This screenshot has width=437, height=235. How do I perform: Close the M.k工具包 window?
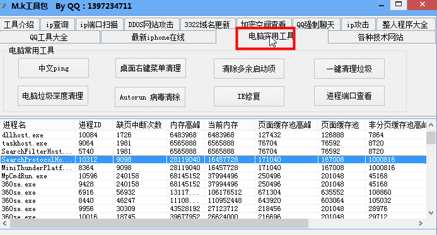coord(422,4)
